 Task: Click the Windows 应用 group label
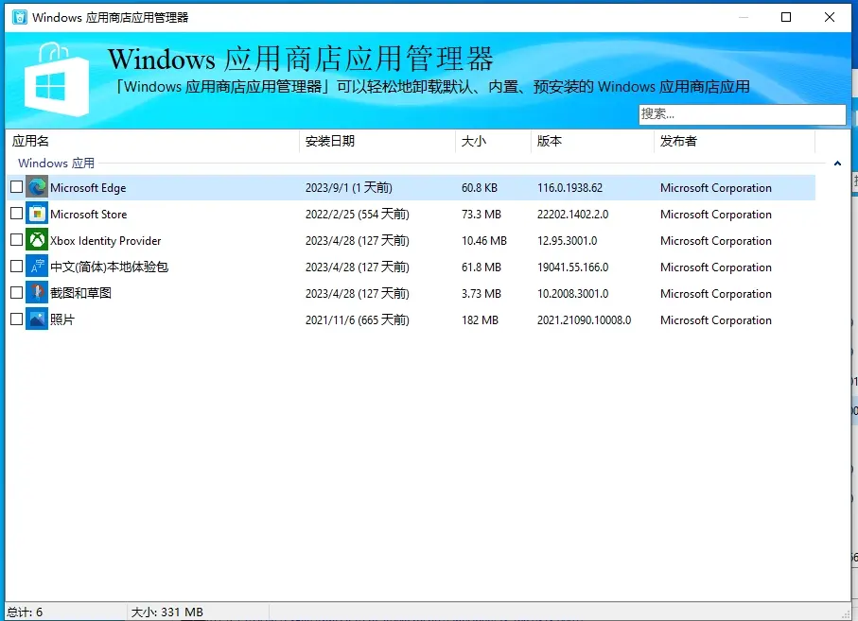tap(56, 163)
